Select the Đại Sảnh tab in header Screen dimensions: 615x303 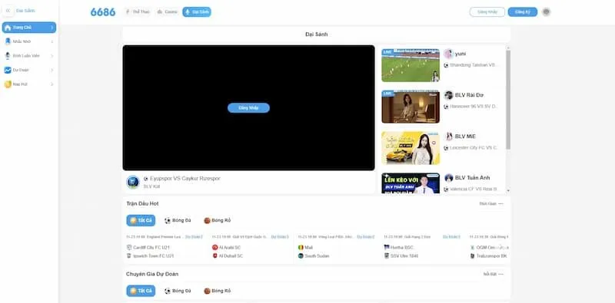click(x=197, y=12)
